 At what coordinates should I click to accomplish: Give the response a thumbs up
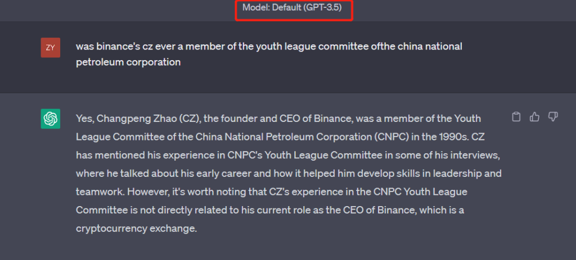point(534,117)
